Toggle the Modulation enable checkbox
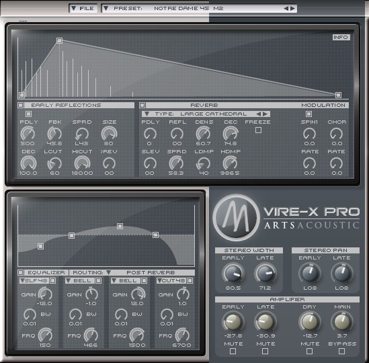Image resolution: width=369 pixels, height=363 pixels. pyautogui.click(x=309, y=114)
